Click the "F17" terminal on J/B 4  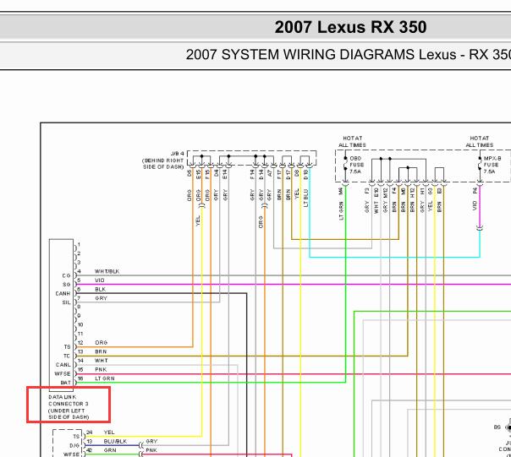279,175
